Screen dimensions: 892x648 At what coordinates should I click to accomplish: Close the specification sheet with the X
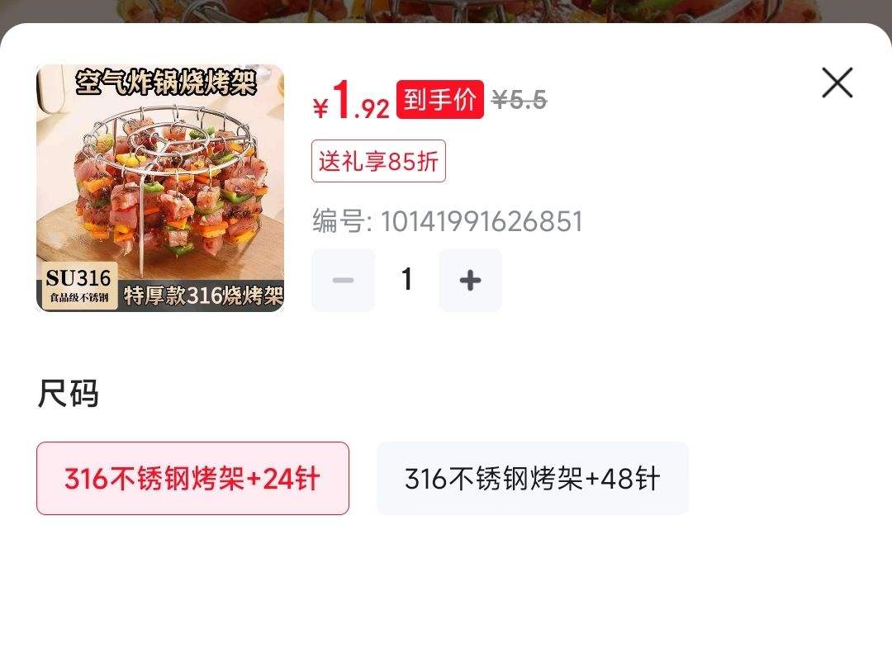(x=837, y=83)
